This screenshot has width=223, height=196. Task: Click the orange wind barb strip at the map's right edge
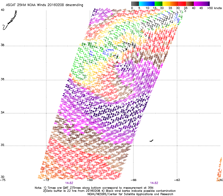220,169
